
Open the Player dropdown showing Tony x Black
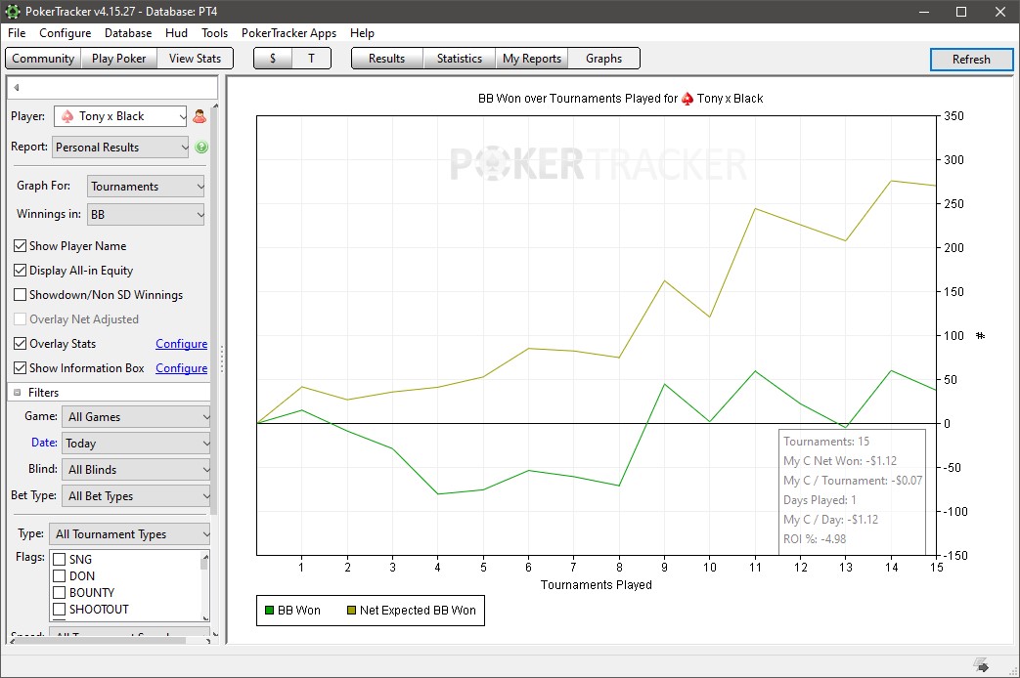121,116
